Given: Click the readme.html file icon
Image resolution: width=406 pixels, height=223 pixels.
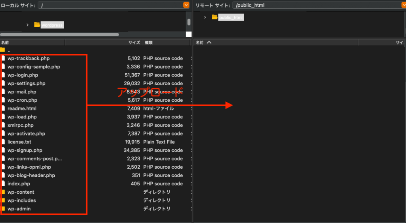Looking at the screenshot, I should 3,109.
